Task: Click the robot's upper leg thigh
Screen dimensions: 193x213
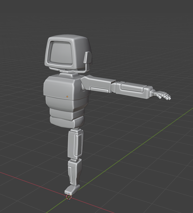Action: 75,145
